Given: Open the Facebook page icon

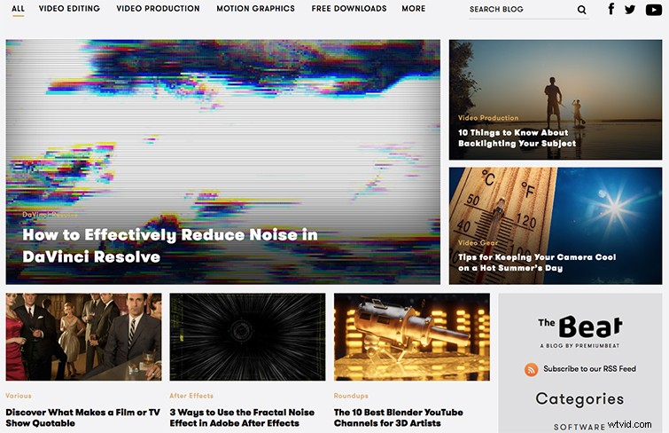Looking at the screenshot, I should (x=611, y=9).
